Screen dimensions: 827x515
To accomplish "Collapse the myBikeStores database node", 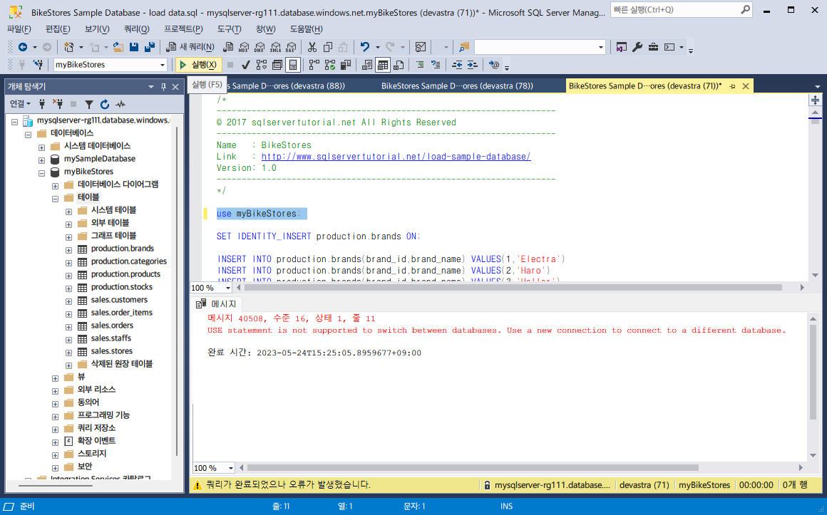I will 41,172.
